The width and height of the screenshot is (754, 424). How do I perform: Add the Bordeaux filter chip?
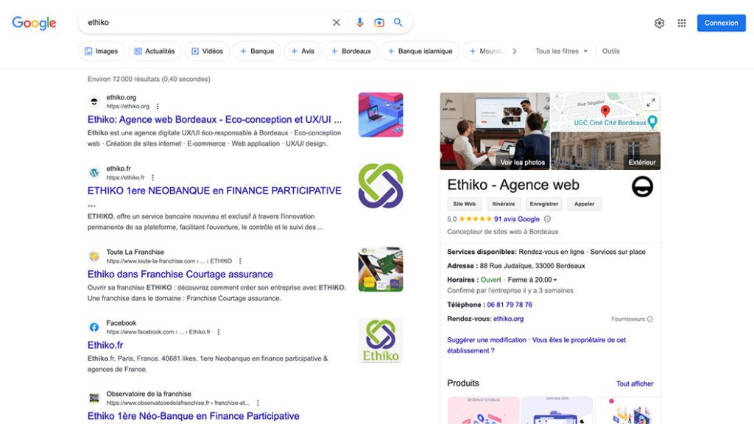tap(350, 52)
